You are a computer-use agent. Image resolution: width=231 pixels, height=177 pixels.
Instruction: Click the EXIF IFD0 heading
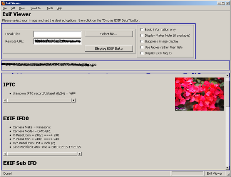coord(16,118)
